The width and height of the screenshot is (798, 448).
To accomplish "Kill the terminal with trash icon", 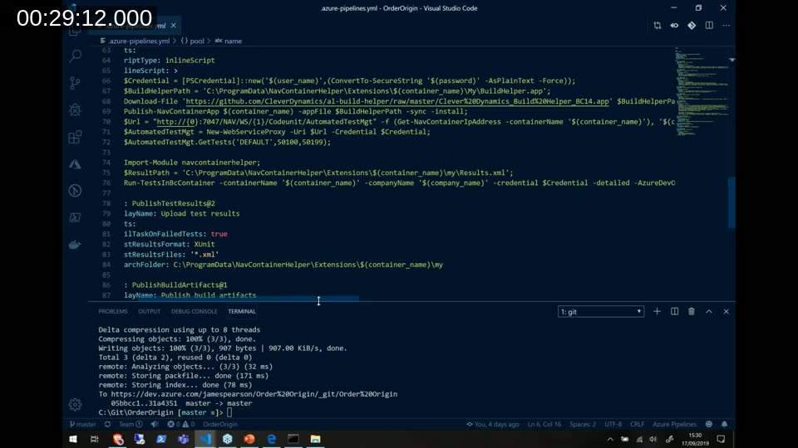I will coord(692,311).
